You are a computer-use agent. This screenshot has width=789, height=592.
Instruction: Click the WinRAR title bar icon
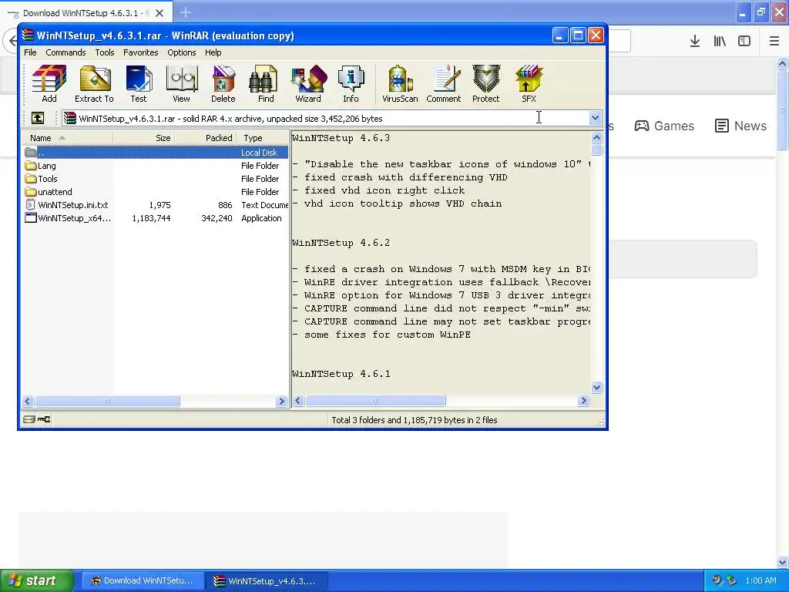click(x=29, y=35)
